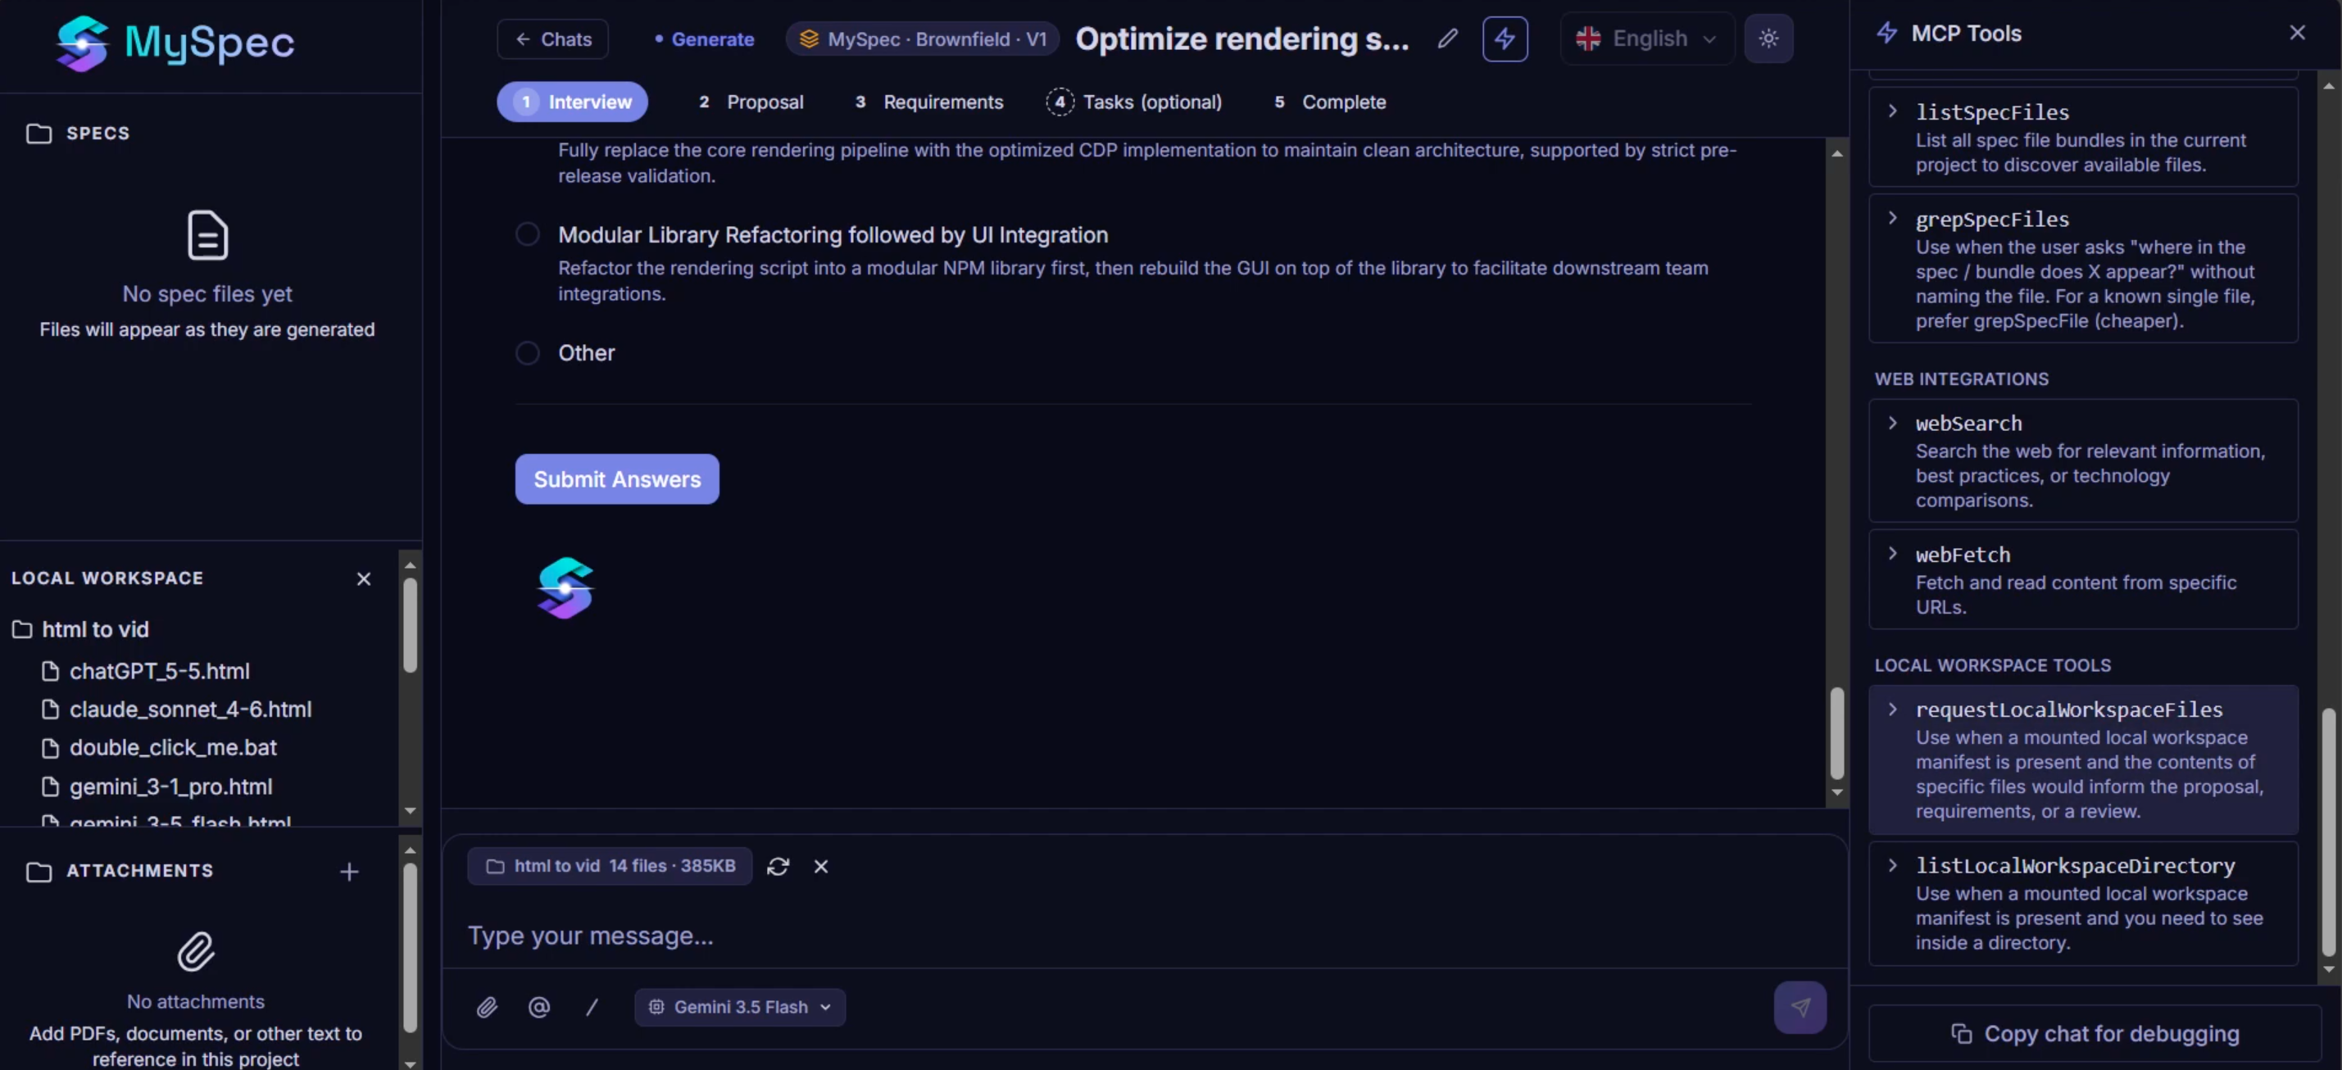Click the Submit Answers button
The height and width of the screenshot is (1070, 2342).
(617, 479)
